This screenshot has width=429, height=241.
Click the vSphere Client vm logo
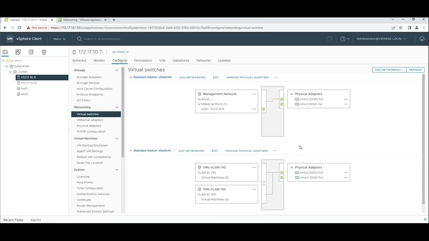pos(10,39)
